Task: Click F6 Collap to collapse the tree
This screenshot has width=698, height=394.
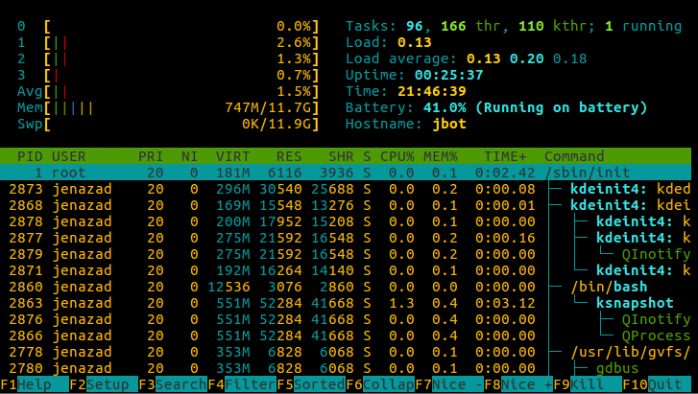Action: (x=380, y=384)
